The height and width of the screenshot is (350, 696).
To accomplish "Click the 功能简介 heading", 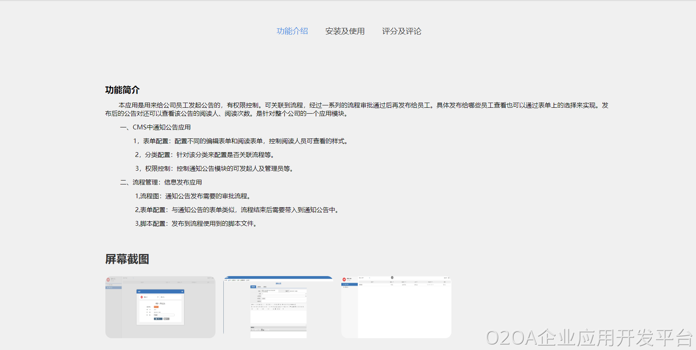I will [x=122, y=90].
